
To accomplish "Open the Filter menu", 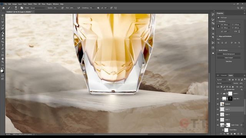I will 35,4.
